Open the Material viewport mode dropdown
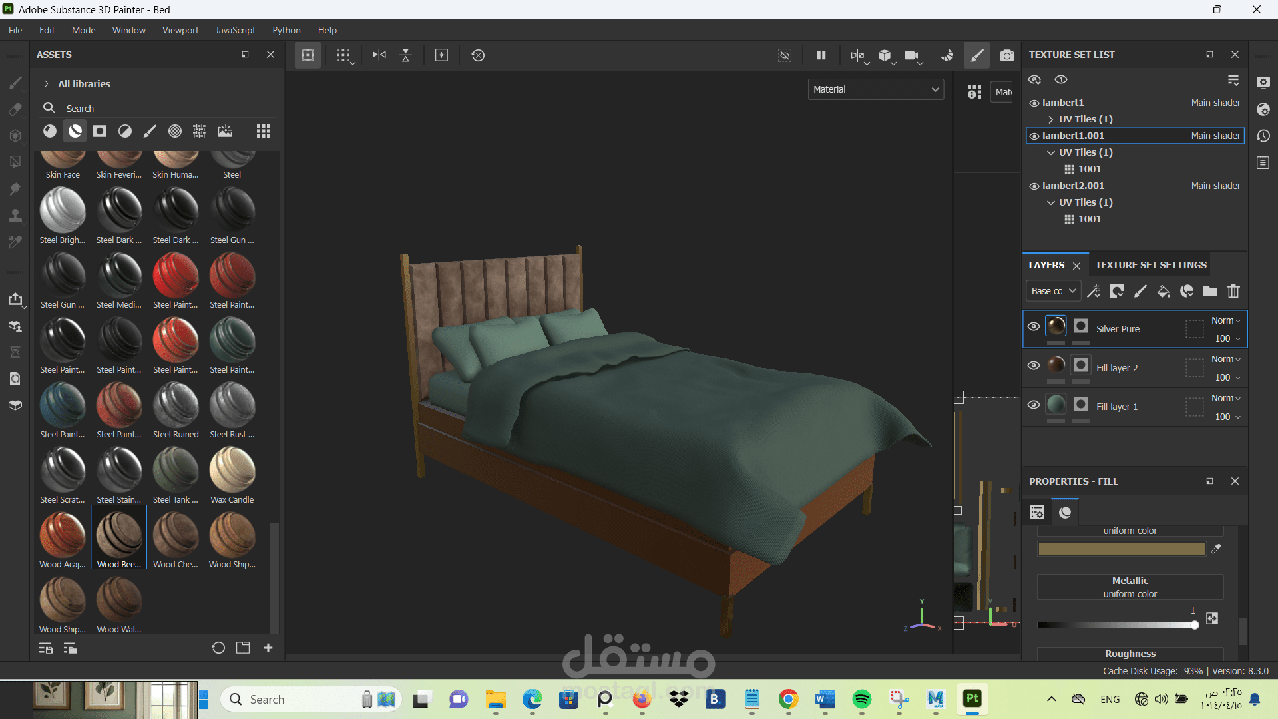 click(x=875, y=89)
